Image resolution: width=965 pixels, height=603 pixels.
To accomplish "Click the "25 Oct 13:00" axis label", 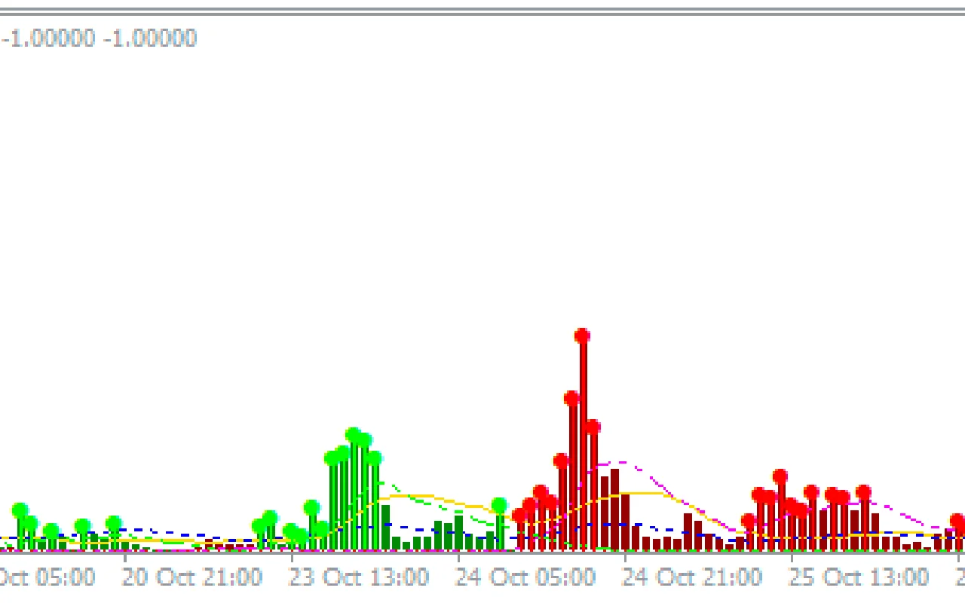I will tap(858, 578).
